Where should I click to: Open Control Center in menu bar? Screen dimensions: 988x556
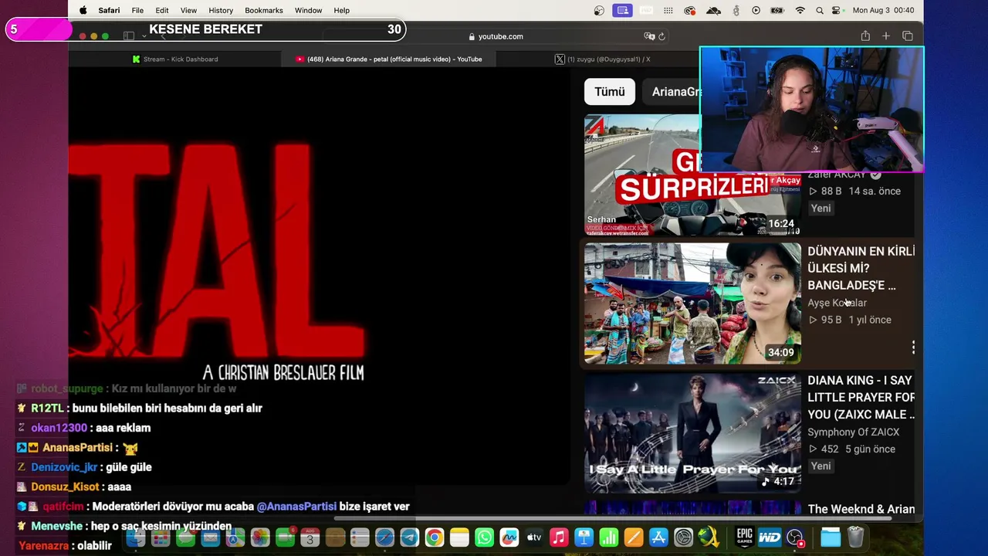pos(837,10)
